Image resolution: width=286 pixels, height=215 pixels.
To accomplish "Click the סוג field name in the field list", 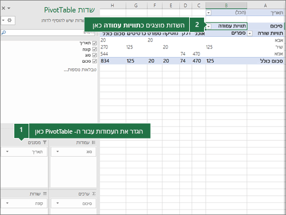I will pyautogui.click(x=88, y=55).
